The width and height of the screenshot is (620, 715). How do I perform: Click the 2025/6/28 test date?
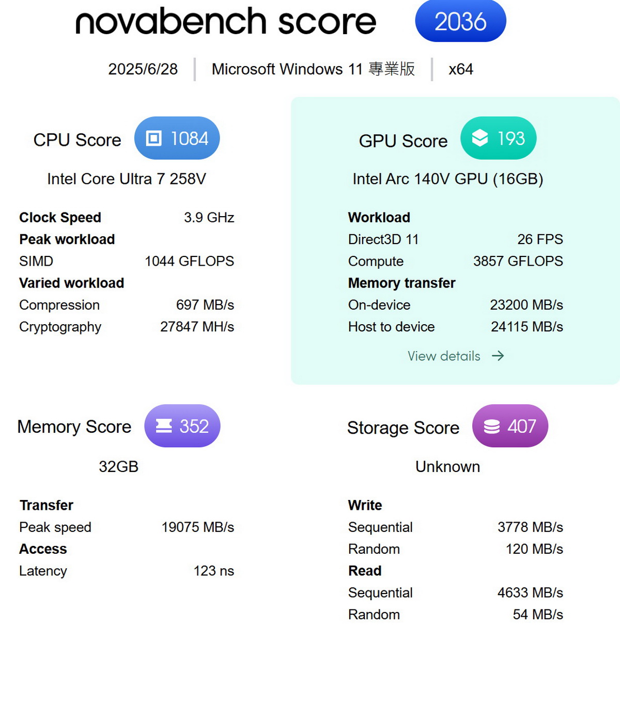click(143, 69)
